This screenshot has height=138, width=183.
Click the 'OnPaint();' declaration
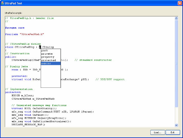coord(40,115)
